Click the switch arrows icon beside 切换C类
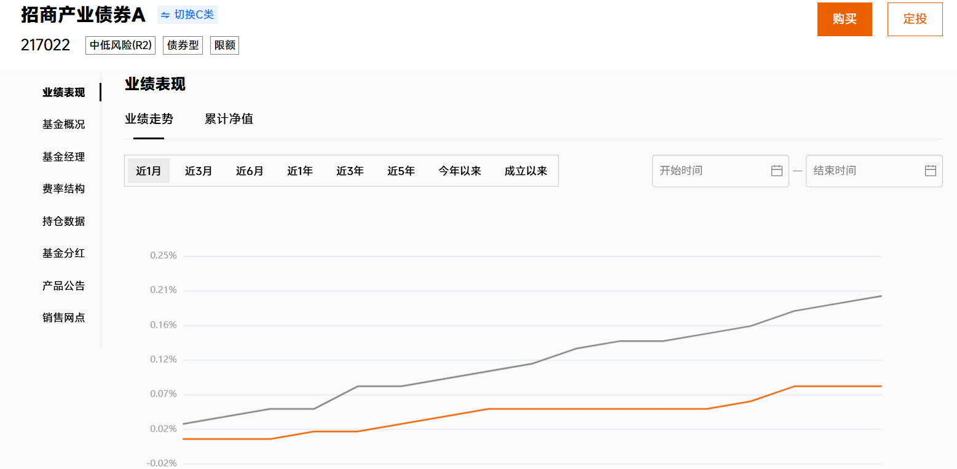The height and width of the screenshot is (469, 957). pos(165,15)
